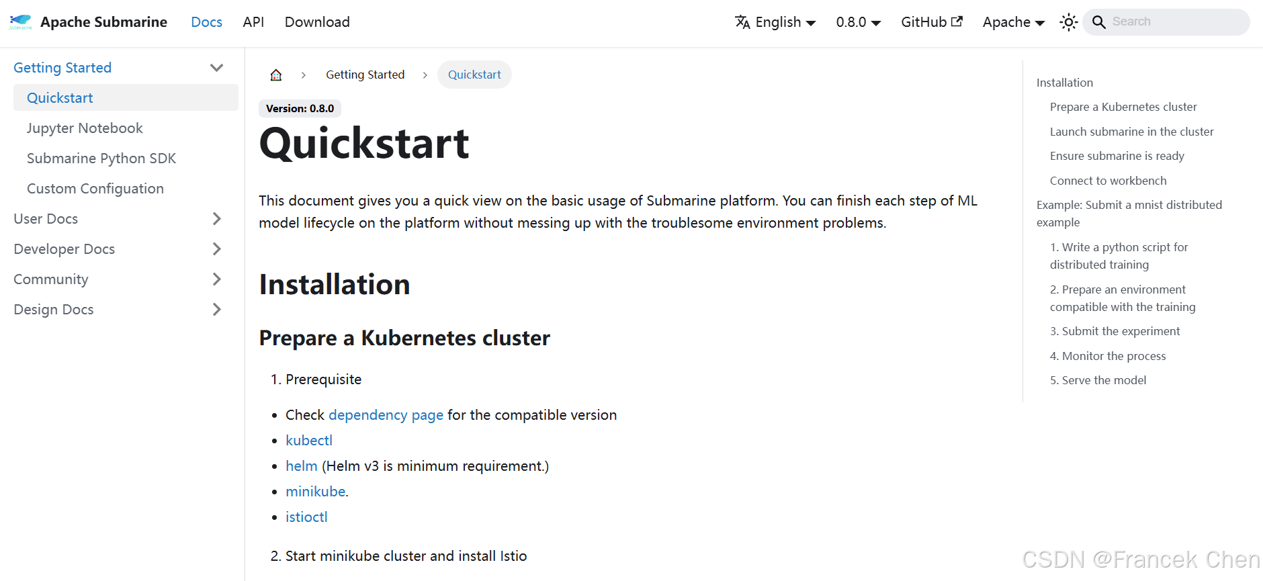
Task: Open the Apache dropdown menu
Action: 1013,22
